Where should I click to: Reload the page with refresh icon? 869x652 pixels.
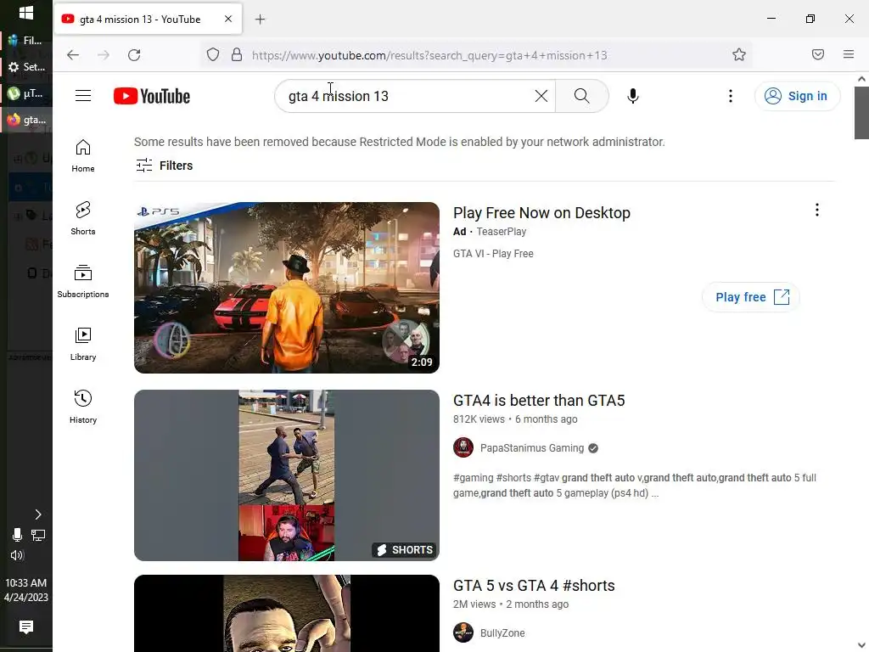click(134, 55)
